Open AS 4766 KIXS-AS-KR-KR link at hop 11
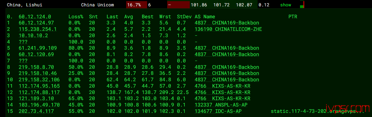 pyautogui.click(x=222, y=86)
